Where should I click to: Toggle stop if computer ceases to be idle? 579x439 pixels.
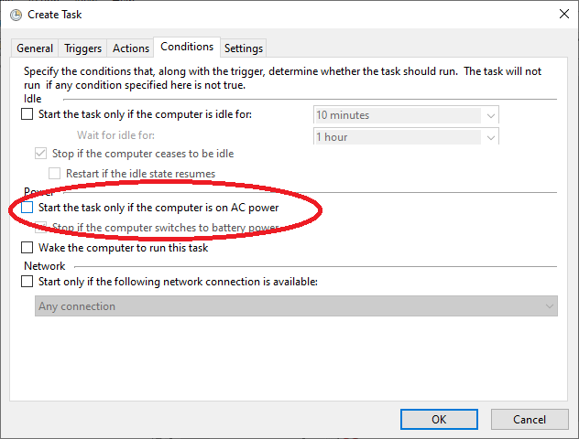(x=40, y=154)
